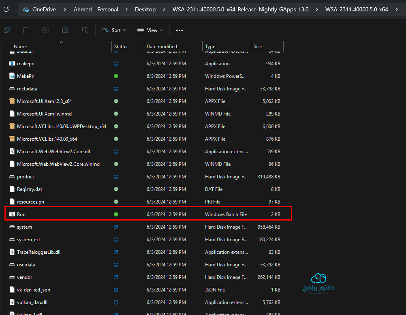This screenshot has width=406, height=315.
Task: Select the Microsoft.UI.Xaml.winmd file icon
Action: [x=12, y=114]
